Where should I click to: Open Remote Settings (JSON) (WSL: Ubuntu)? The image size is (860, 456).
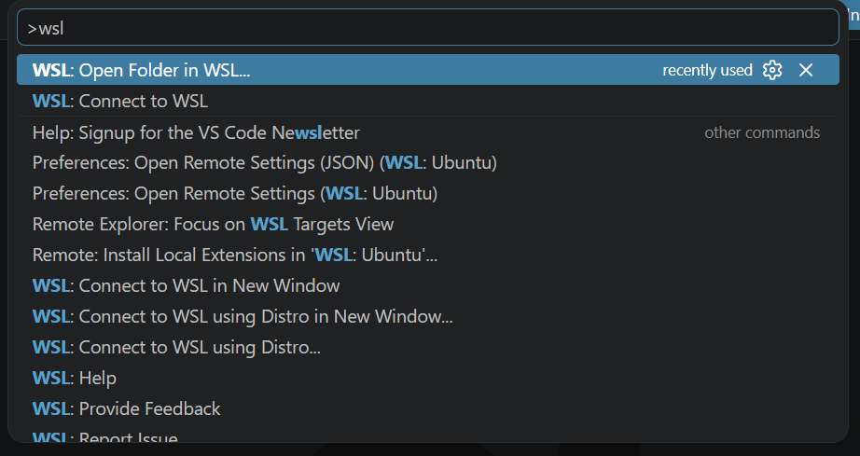(428, 163)
